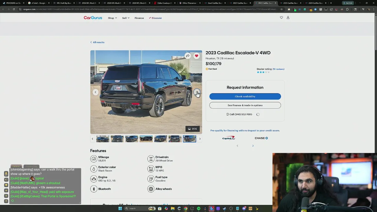Viewport: 377px width, 212px height.
Task: Open Discord from taskbar
Action: click(244, 208)
